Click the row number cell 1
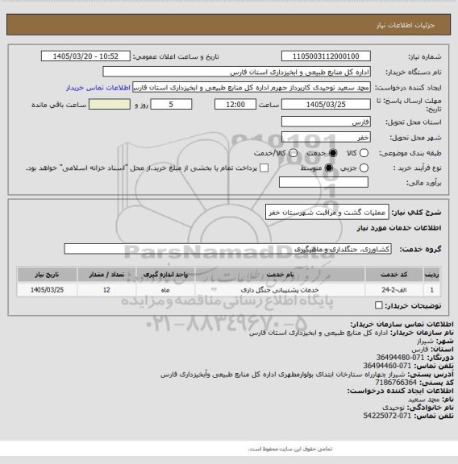The image size is (458, 464). tap(431, 290)
